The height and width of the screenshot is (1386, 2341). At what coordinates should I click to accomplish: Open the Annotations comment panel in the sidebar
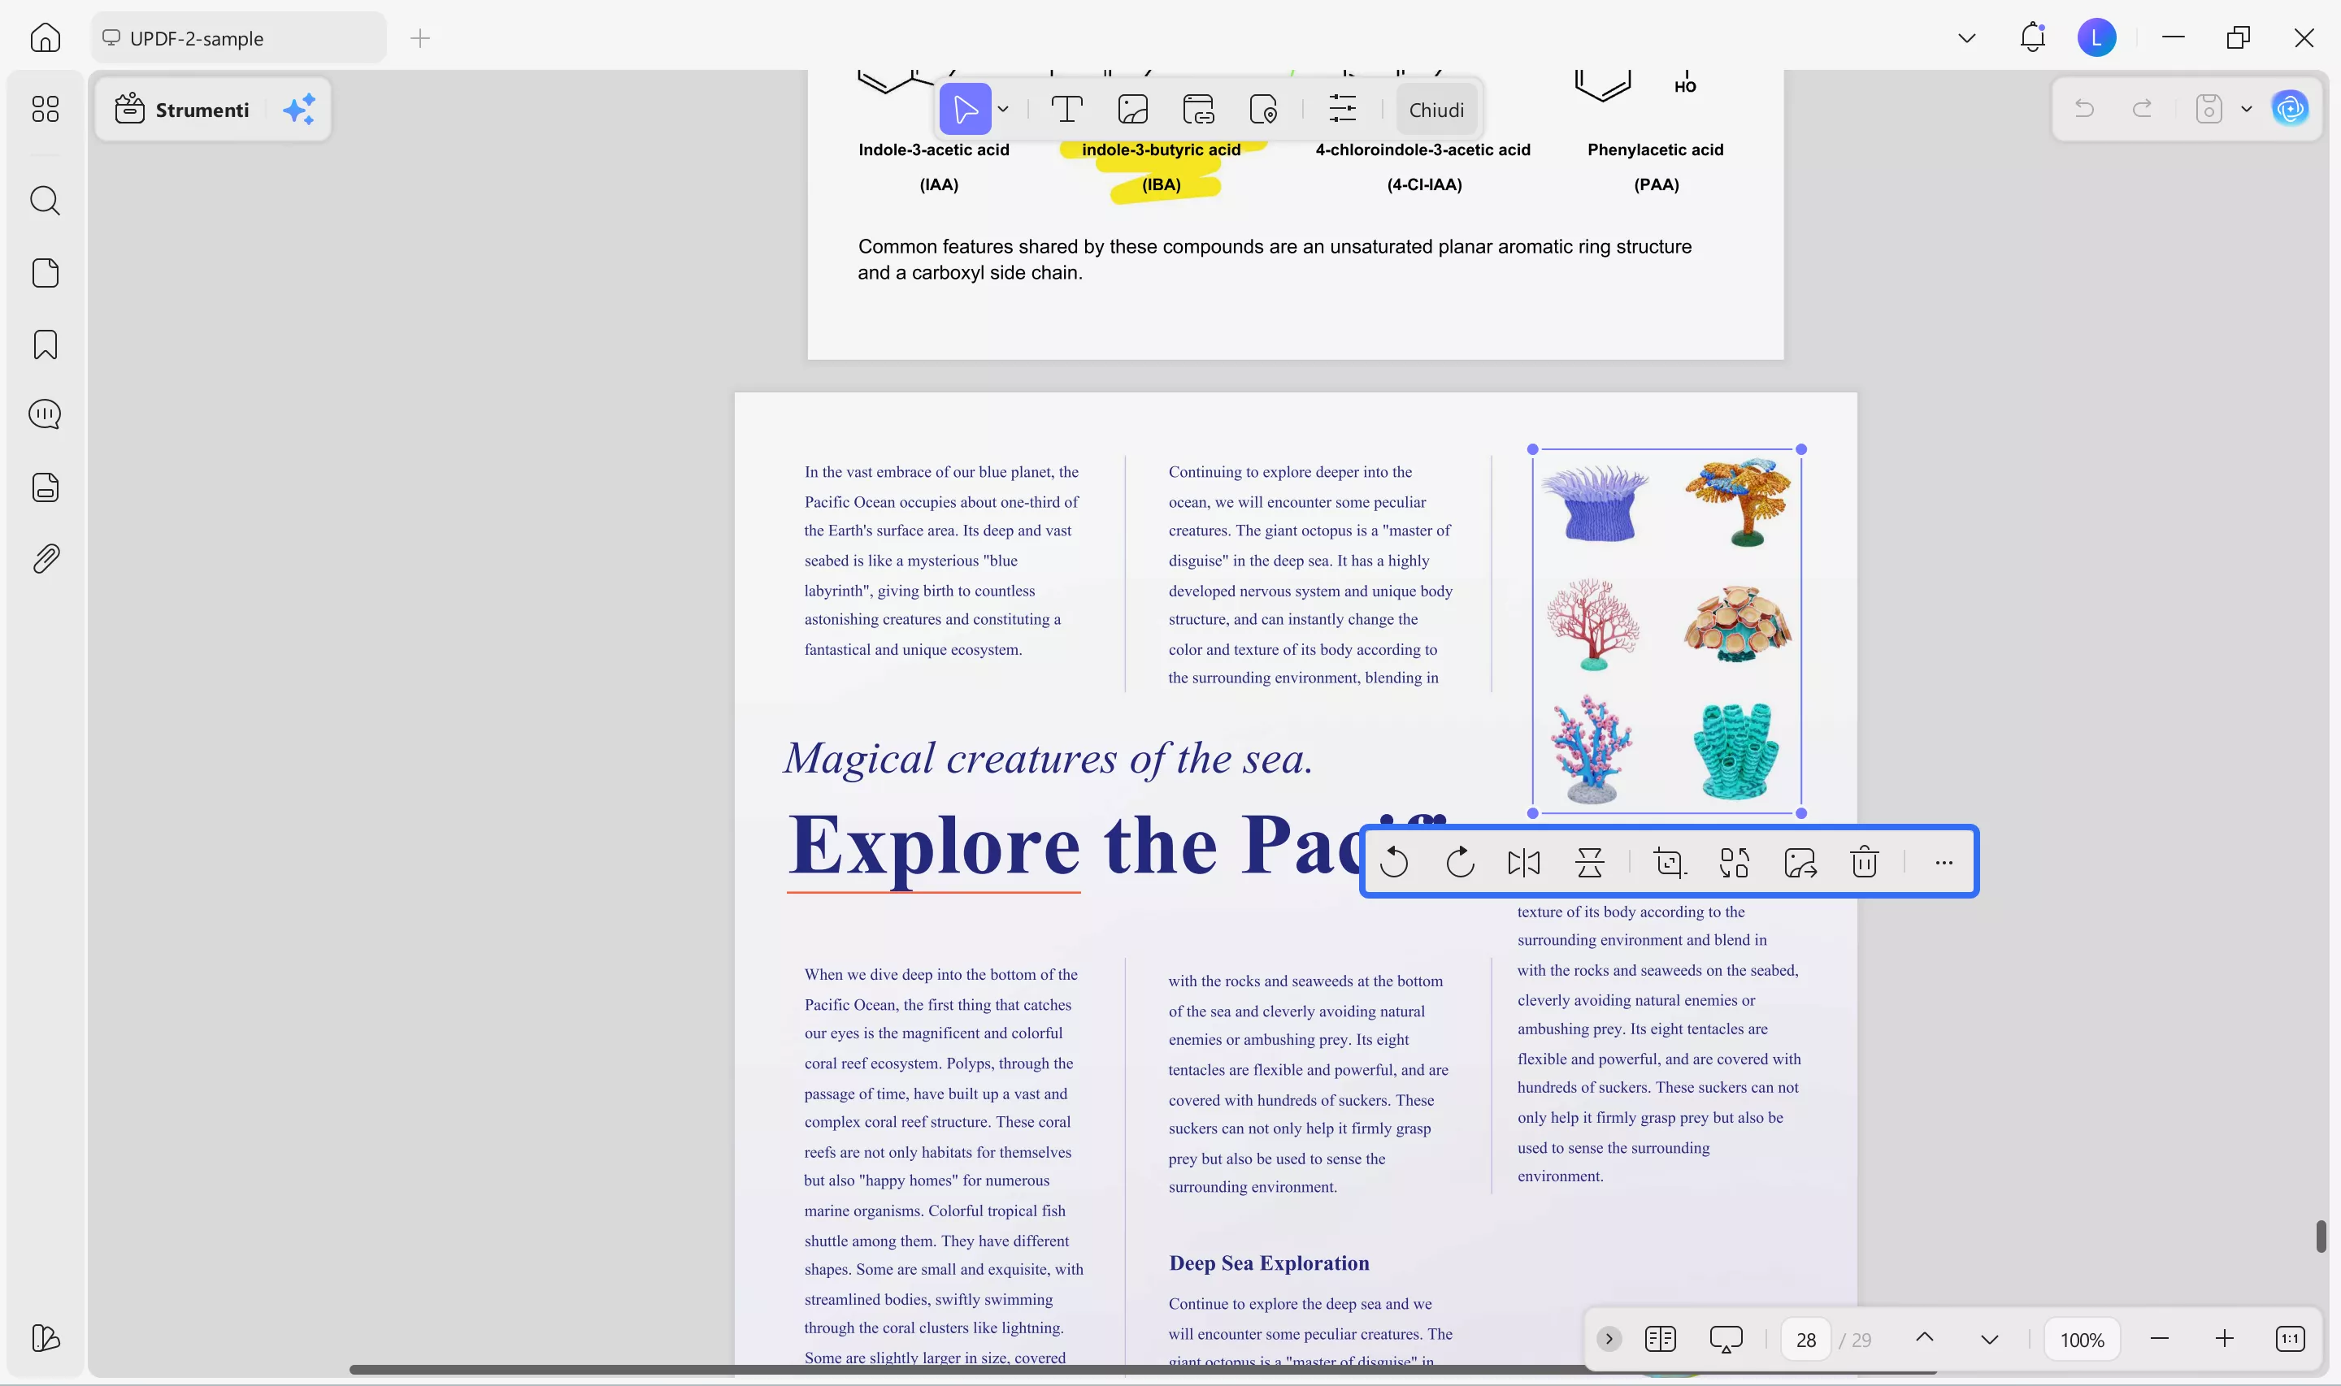click(46, 414)
